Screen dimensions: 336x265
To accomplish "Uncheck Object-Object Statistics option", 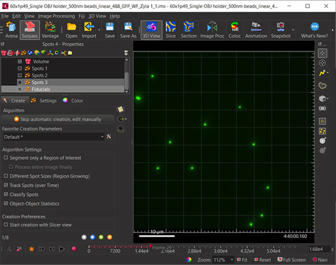I will pos(6,203).
